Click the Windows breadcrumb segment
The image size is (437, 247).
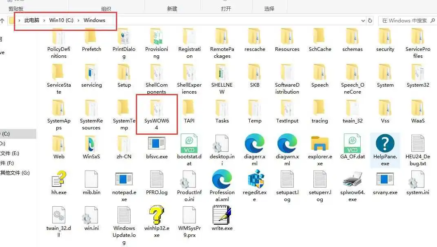point(94,20)
